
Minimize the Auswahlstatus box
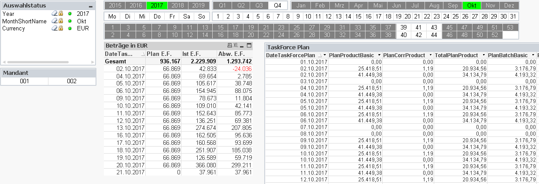click(91, 7)
